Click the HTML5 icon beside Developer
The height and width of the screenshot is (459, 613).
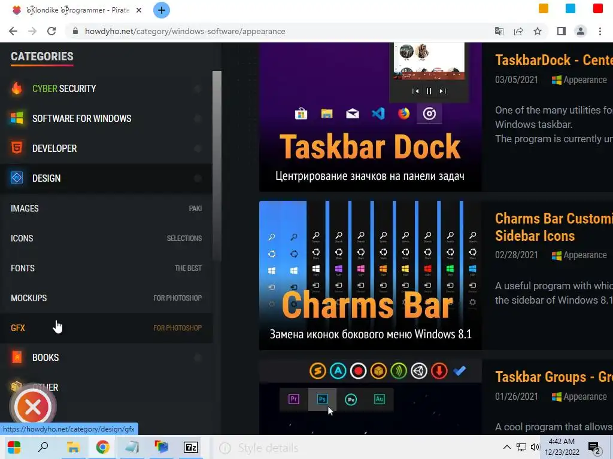tap(16, 148)
